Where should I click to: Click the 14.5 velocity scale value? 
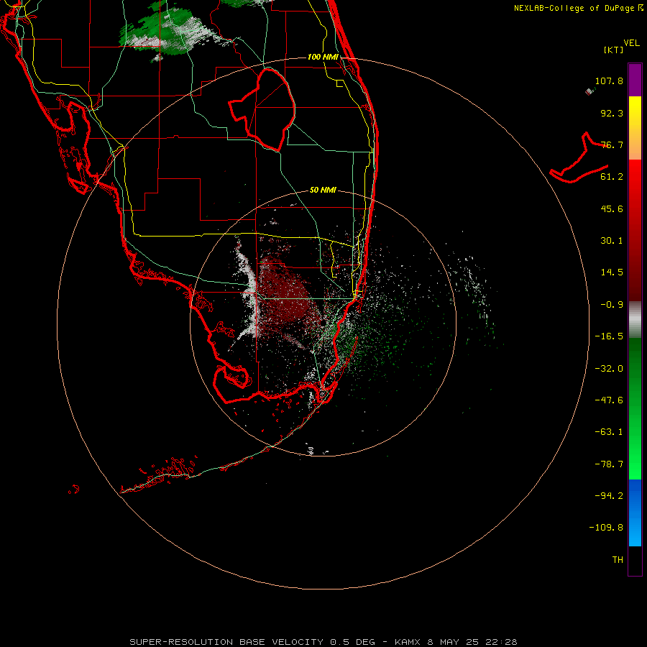click(x=612, y=272)
